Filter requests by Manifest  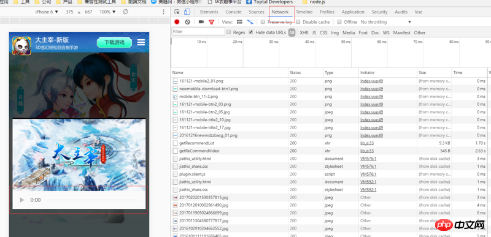click(402, 32)
